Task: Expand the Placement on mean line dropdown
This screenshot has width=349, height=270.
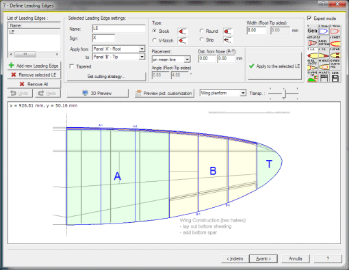Action: point(171,59)
